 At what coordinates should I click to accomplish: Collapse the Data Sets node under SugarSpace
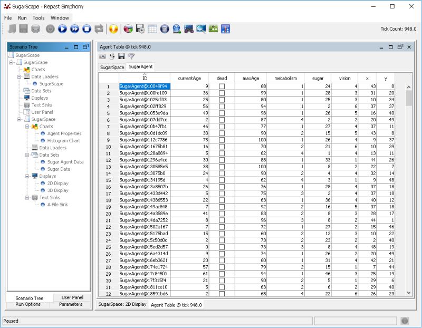coord(27,155)
